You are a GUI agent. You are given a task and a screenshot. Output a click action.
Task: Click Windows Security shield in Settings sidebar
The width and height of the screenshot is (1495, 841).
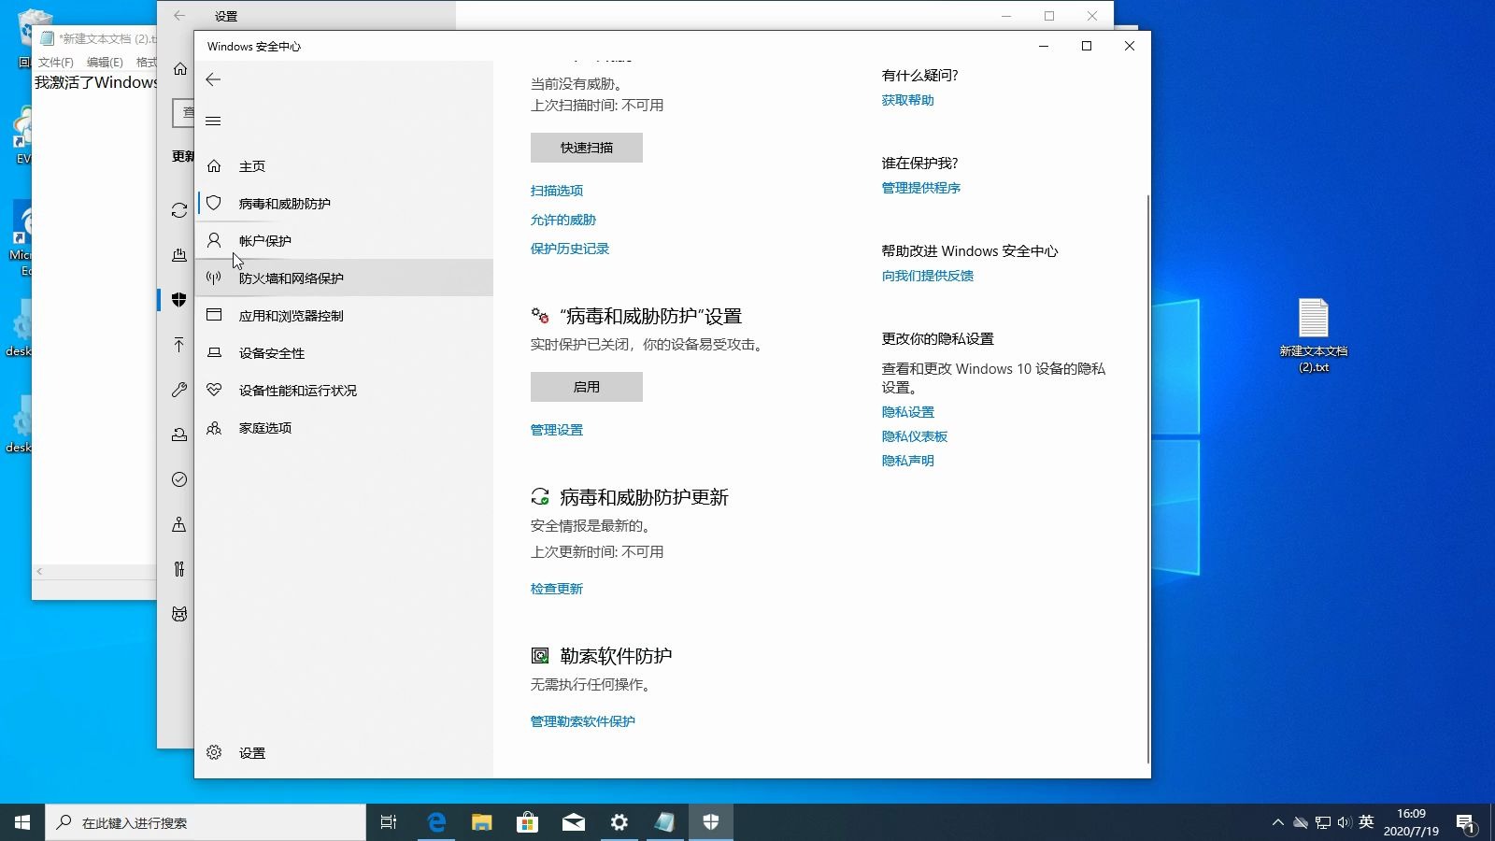tap(179, 300)
